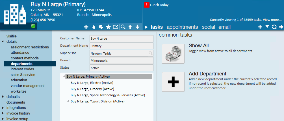Add a new task with plus icon
Image resolution: width=284 pixels, height=121 pixels.
(260, 27)
